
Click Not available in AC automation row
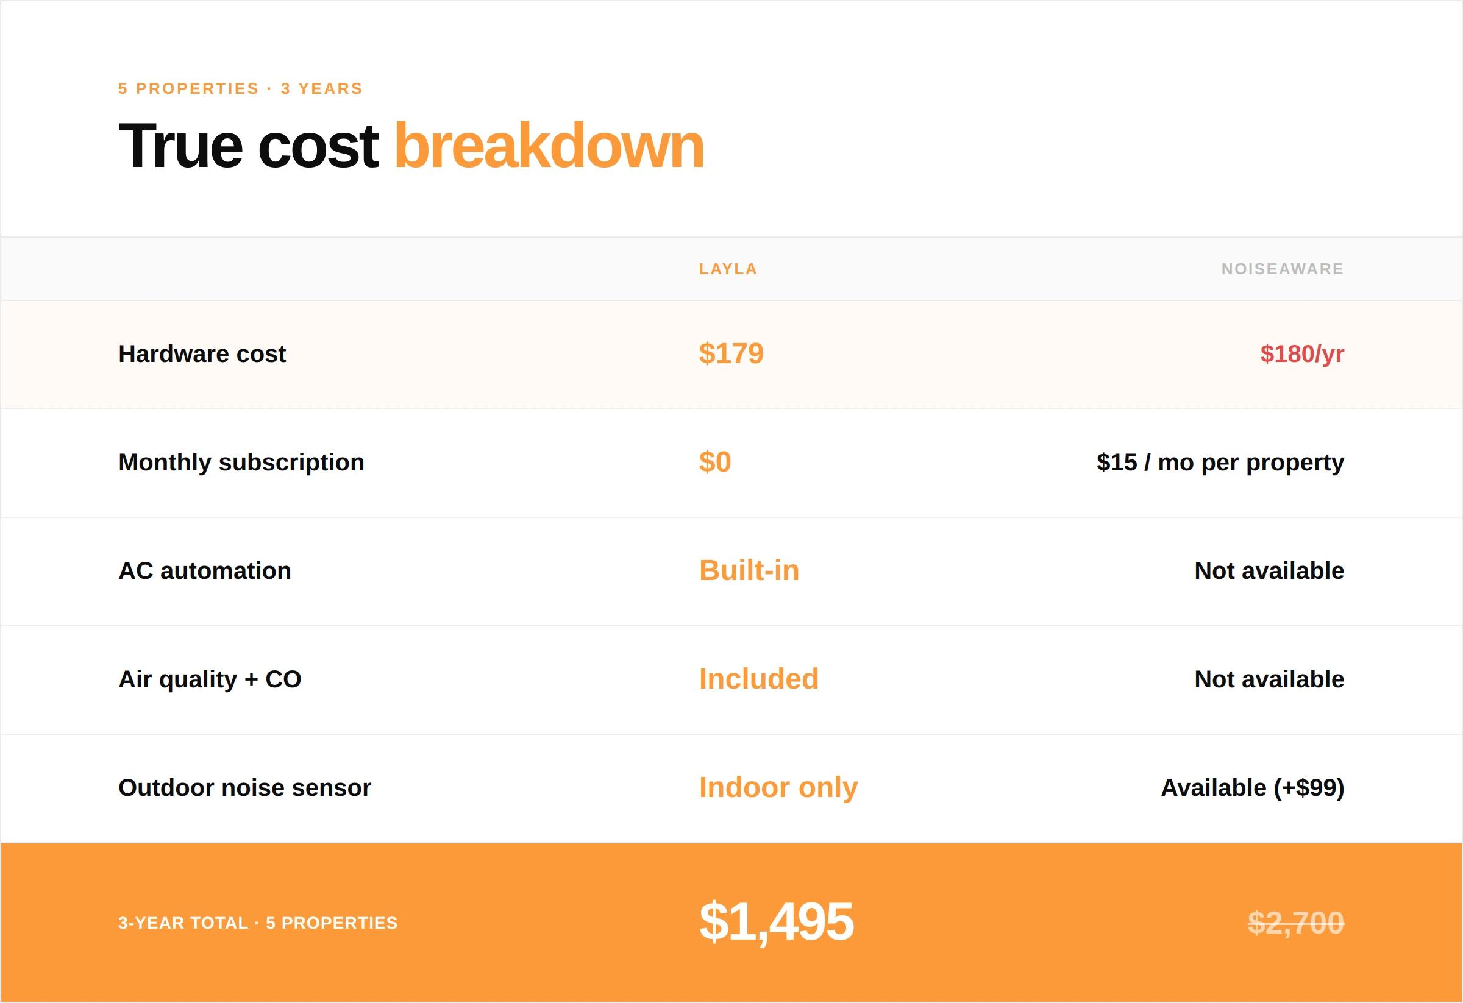pos(1269,571)
